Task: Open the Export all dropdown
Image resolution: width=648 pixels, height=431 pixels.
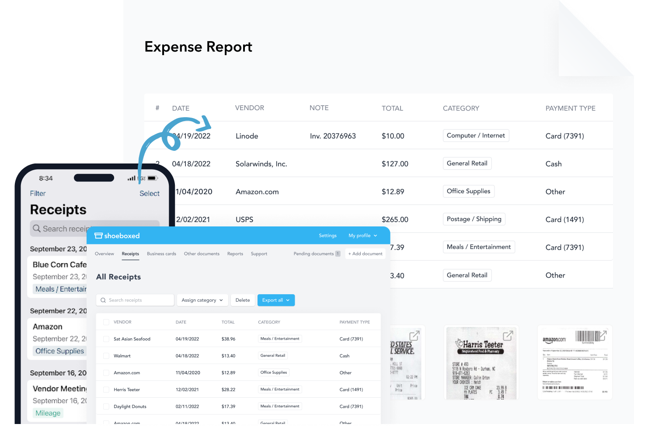Action: pyautogui.click(x=276, y=300)
